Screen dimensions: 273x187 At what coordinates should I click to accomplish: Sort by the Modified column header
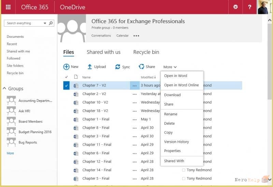148,77
